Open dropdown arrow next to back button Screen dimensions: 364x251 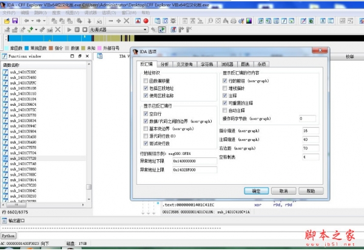[33, 21]
